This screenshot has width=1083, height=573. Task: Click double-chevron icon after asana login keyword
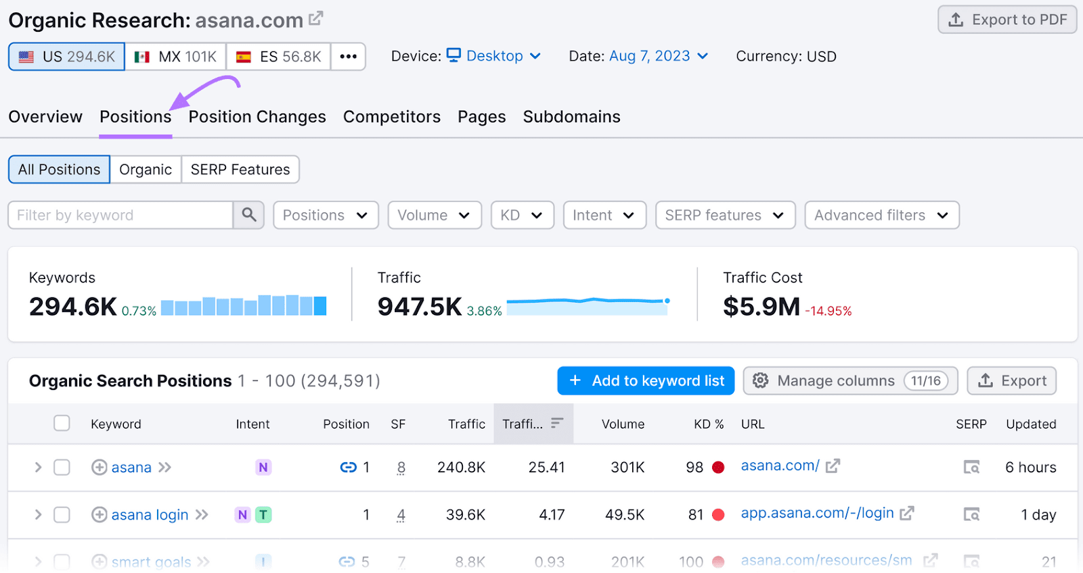[202, 514]
